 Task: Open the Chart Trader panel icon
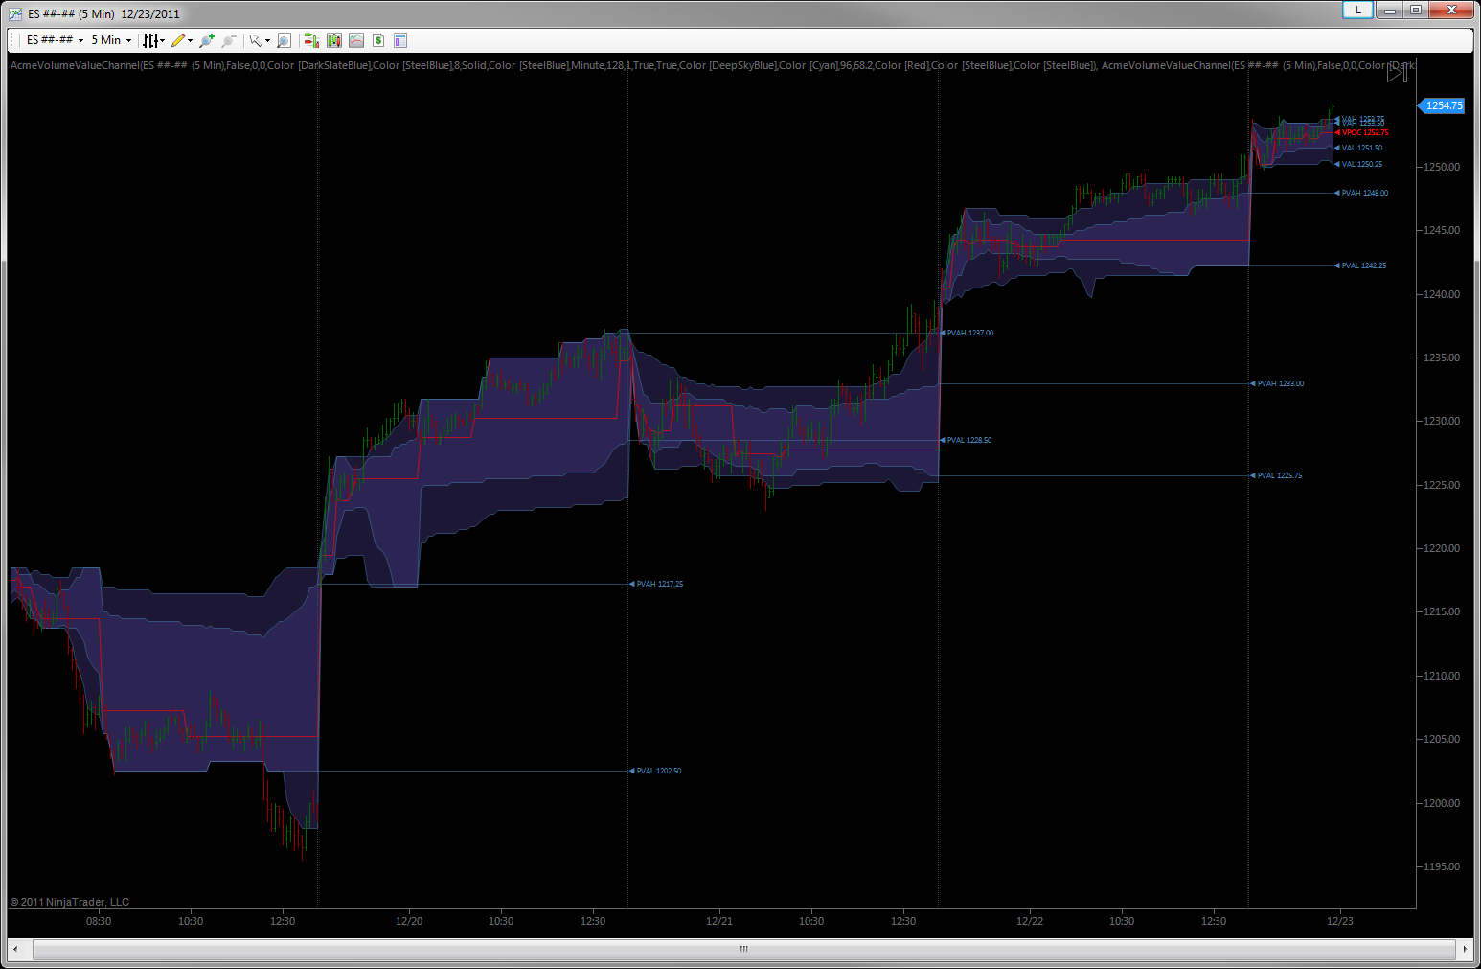click(x=311, y=40)
